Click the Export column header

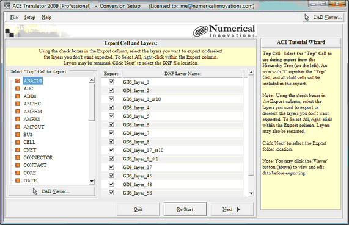pyautogui.click(x=111, y=74)
